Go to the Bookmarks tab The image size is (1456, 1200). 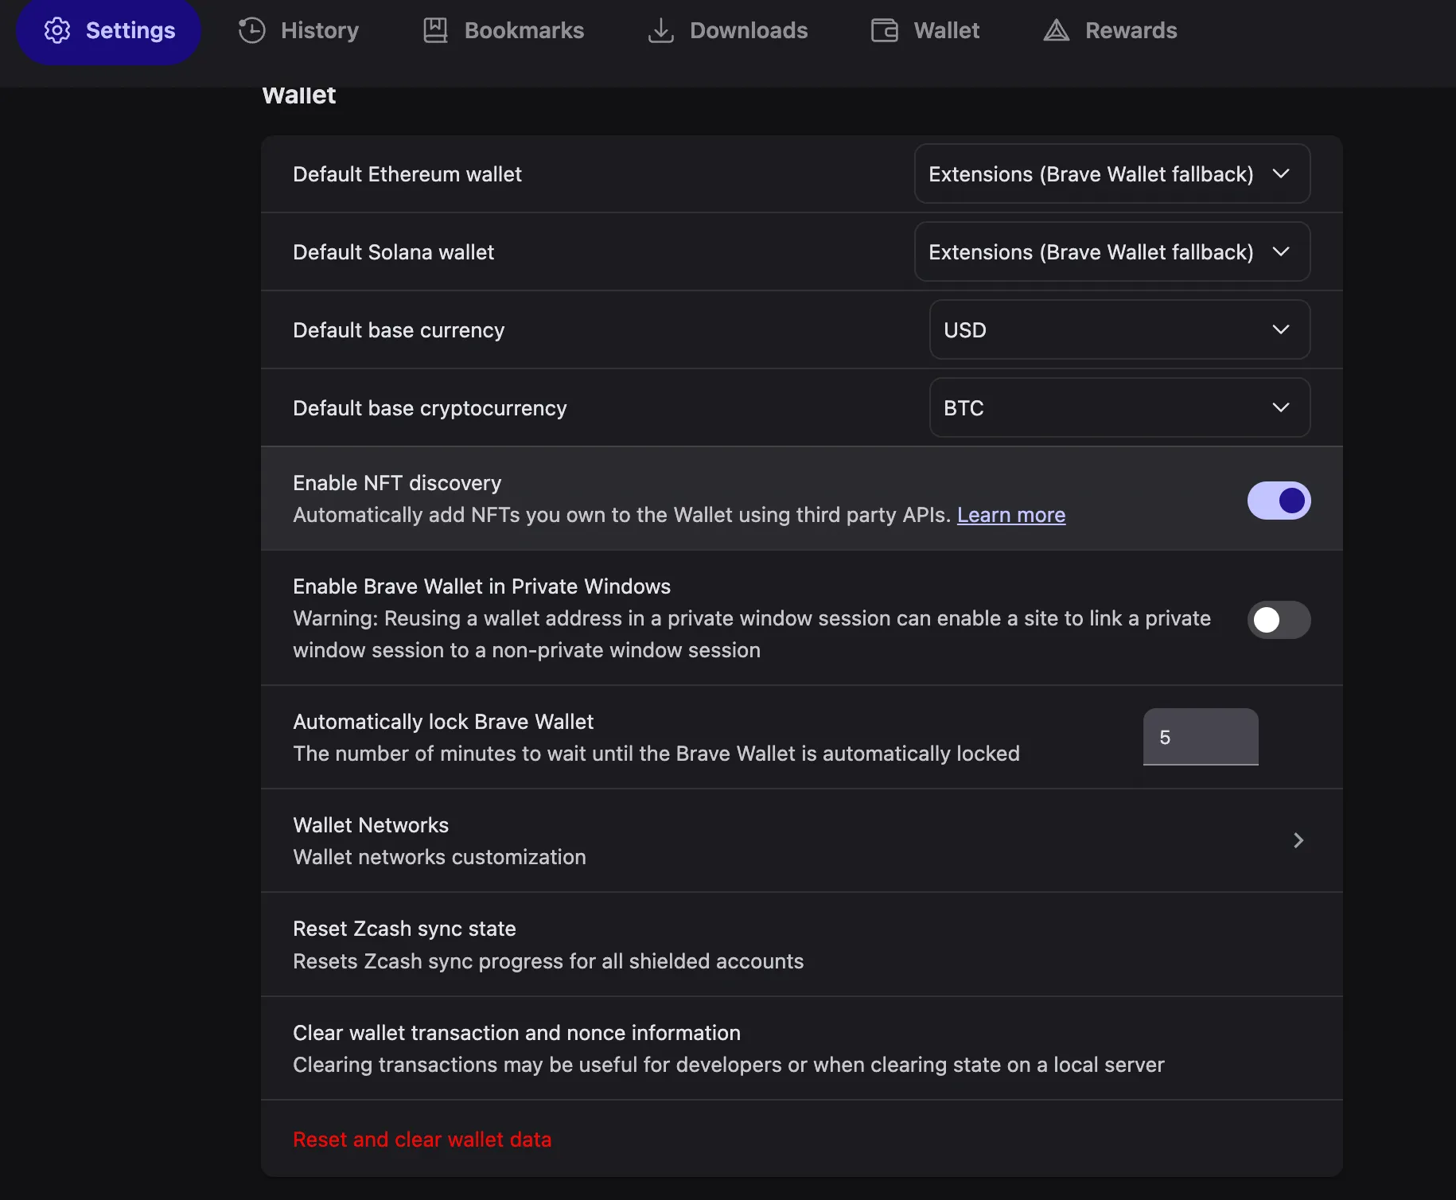click(x=504, y=30)
